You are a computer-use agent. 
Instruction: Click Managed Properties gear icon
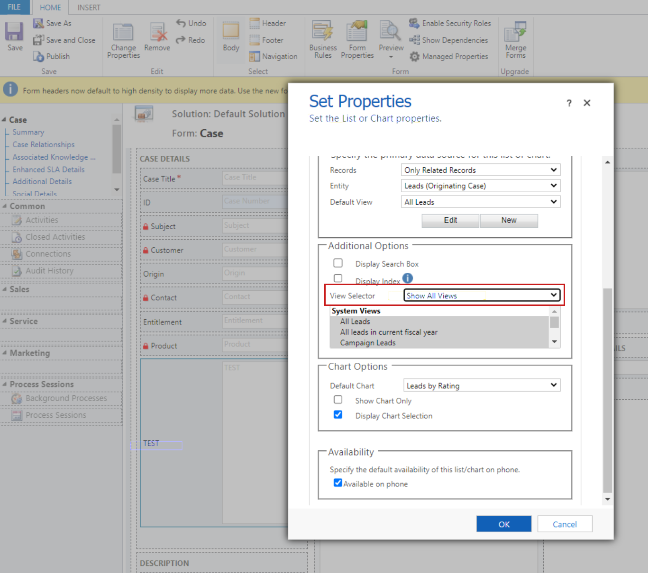pos(414,56)
